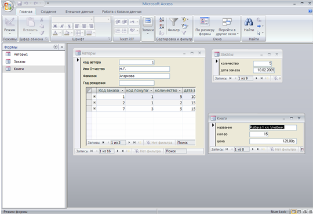The height and width of the screenshot is (215, 313).
Task: Open the Формы navigation pane dropdown
Action: 56,47
